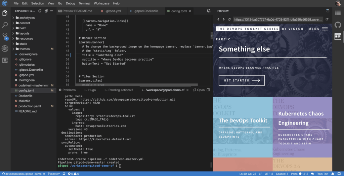The image size is (344, 176).
Task: Open the notifications bell
Action: click(333, 174)
